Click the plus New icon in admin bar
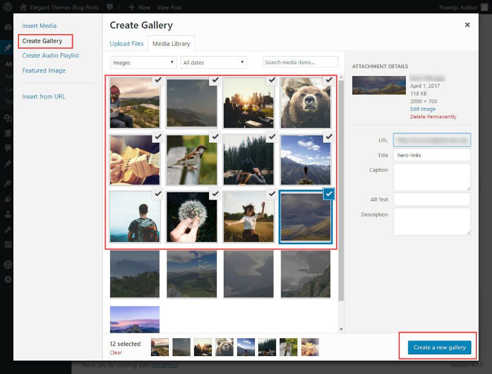This screenshot has height=374, width=492. pos(131,7)
